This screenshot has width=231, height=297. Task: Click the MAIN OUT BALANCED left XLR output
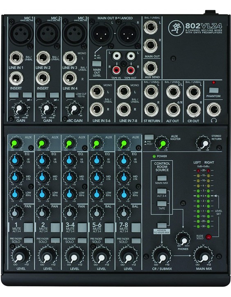102,34
